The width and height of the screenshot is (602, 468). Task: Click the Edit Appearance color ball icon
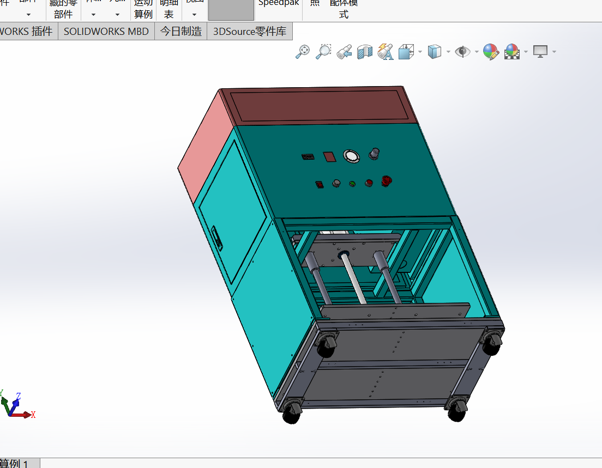[491, 52]
